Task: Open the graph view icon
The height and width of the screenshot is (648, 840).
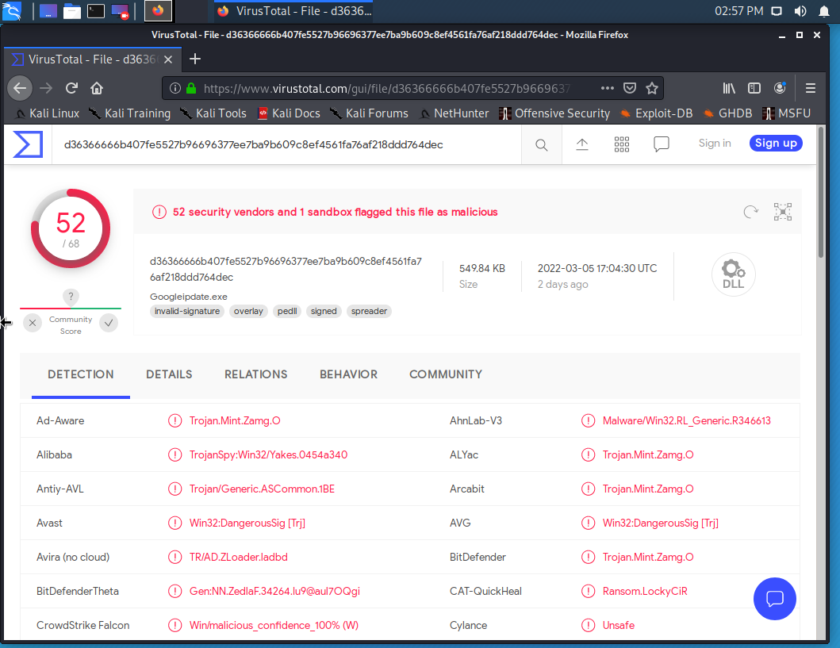Action: (x=783, y=212)
